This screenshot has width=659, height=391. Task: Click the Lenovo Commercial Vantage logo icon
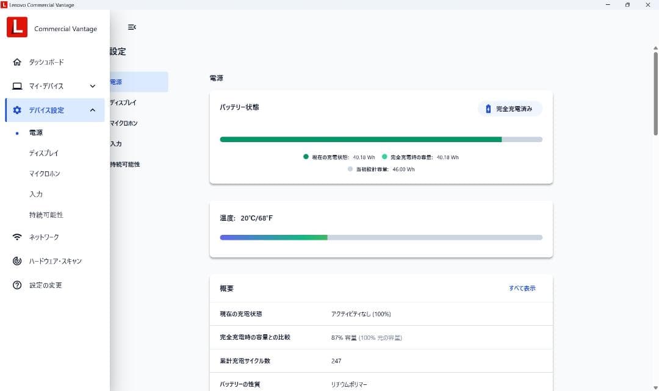(x=17, y=27)
